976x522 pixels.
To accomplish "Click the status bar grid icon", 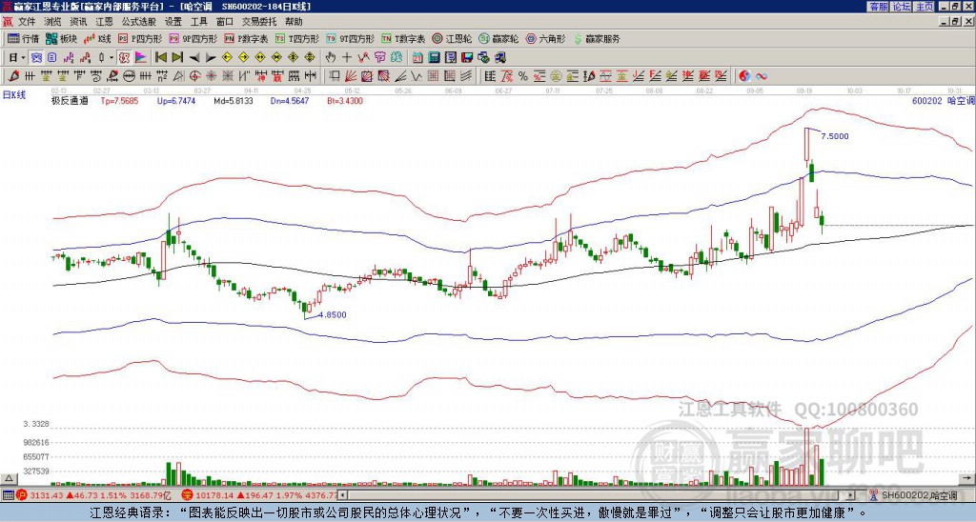I will [8, 495].
